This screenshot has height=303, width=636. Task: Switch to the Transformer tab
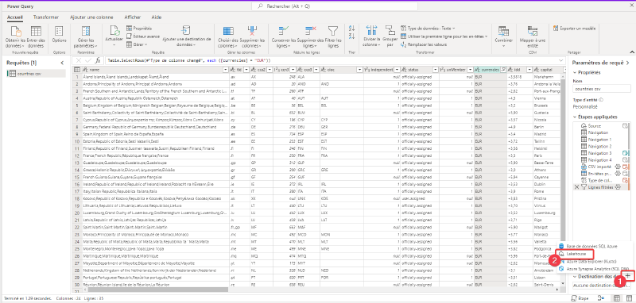point(46,17)
